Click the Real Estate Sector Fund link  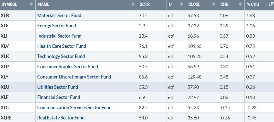(x=61, y=118)
